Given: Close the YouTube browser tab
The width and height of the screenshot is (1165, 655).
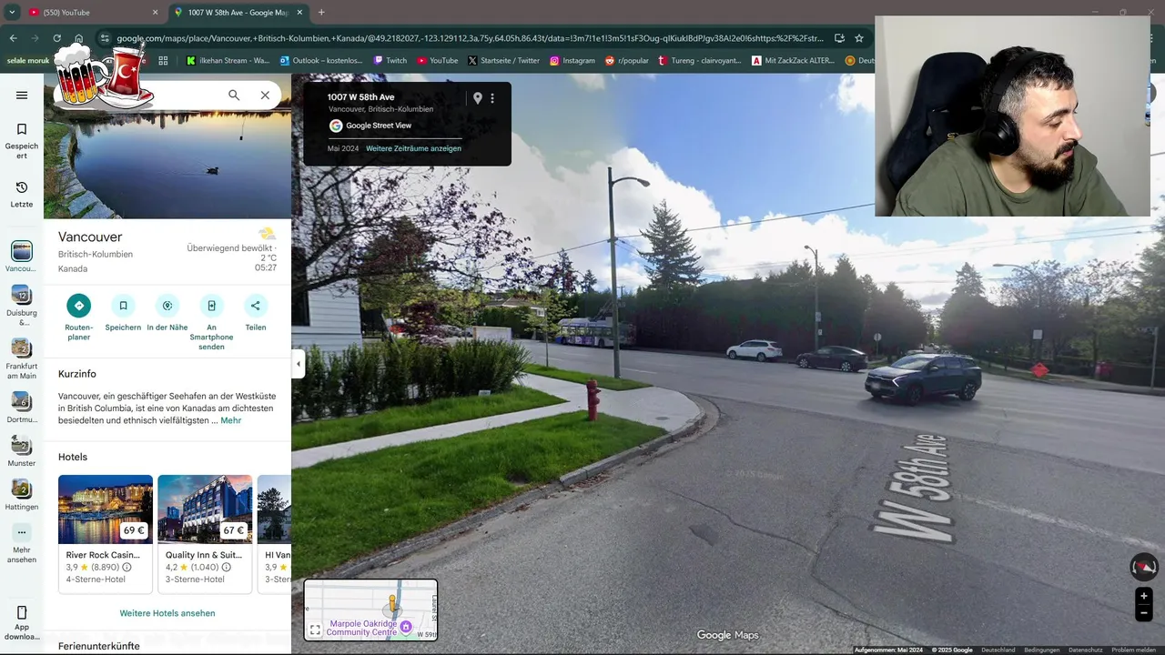Looking at the screenshot, I should click(x=155, y=13).
